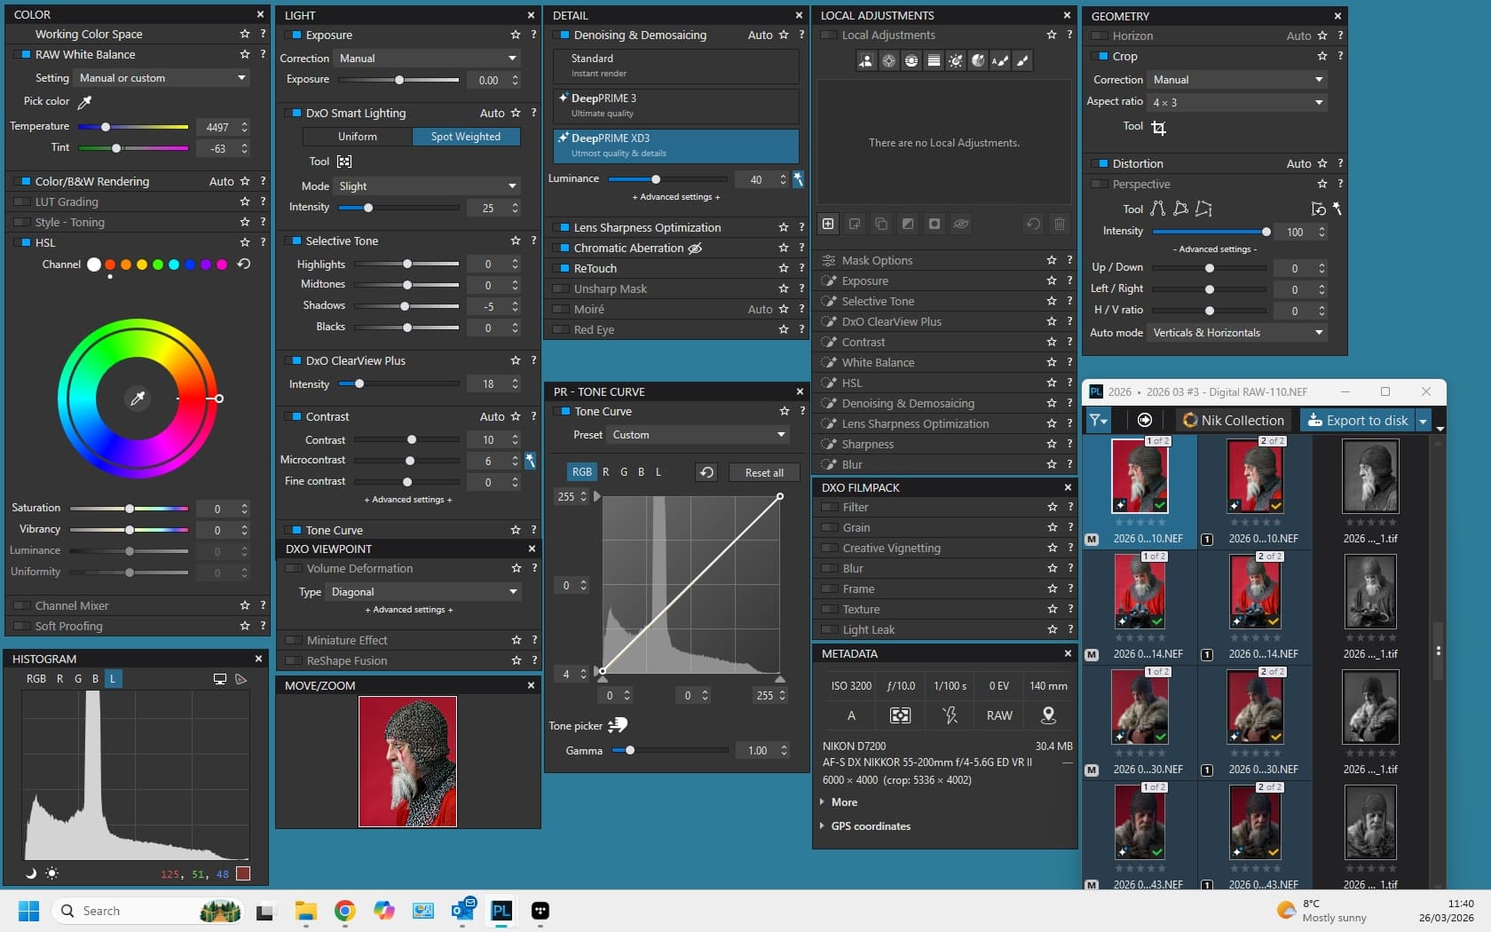Switch histogram to the RGB channel tab
1491x932 pixels.
36,679
